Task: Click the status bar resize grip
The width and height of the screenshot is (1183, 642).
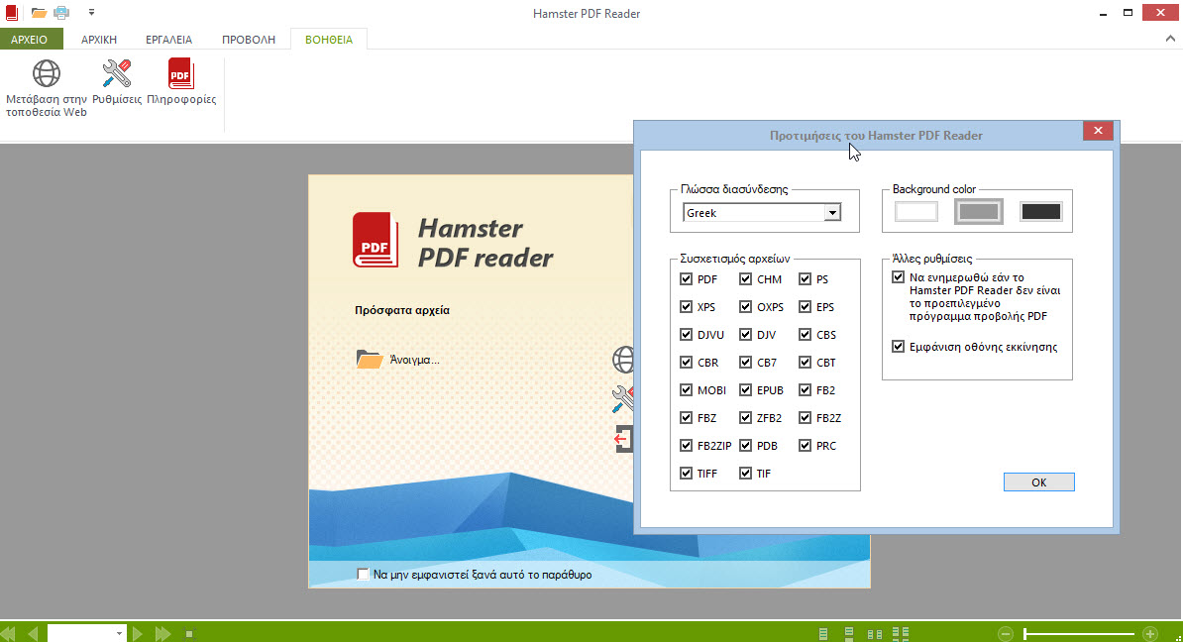Action: pos(1178,637)
